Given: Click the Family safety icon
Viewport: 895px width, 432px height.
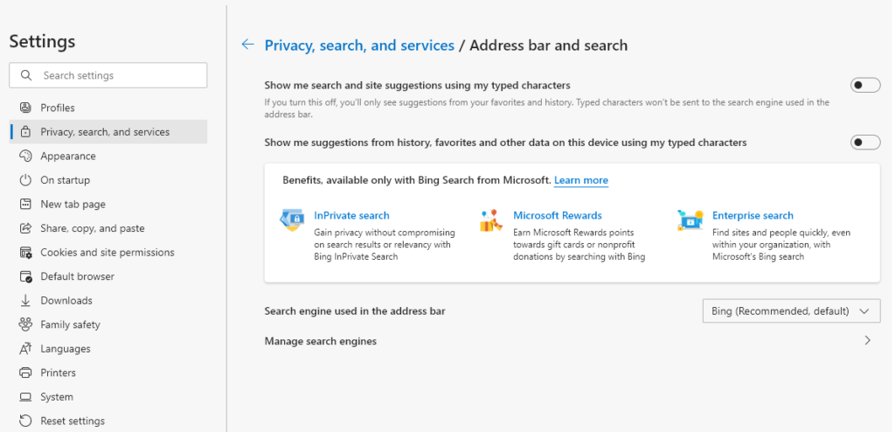Looking at the screenshot, I should click(x=25, y=324).
